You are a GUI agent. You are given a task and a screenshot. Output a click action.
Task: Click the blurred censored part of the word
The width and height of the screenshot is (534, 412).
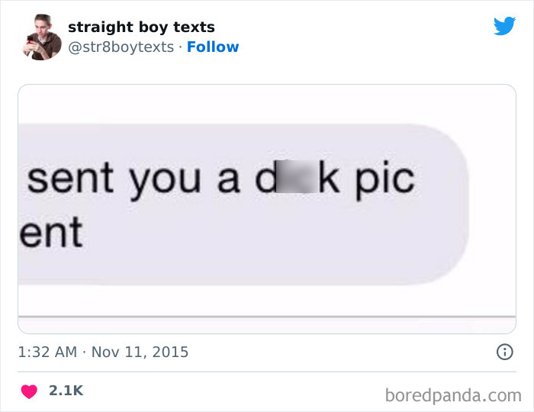pos(297,176)
